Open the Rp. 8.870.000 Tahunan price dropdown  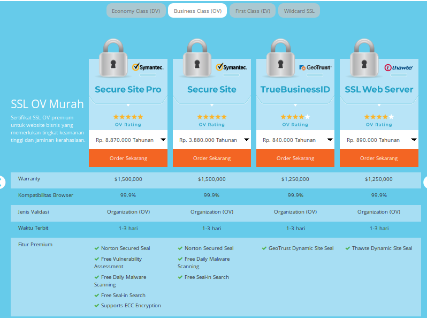128,140
